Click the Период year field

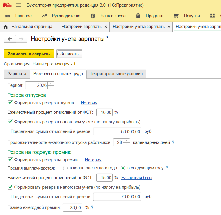click(37, 85)
